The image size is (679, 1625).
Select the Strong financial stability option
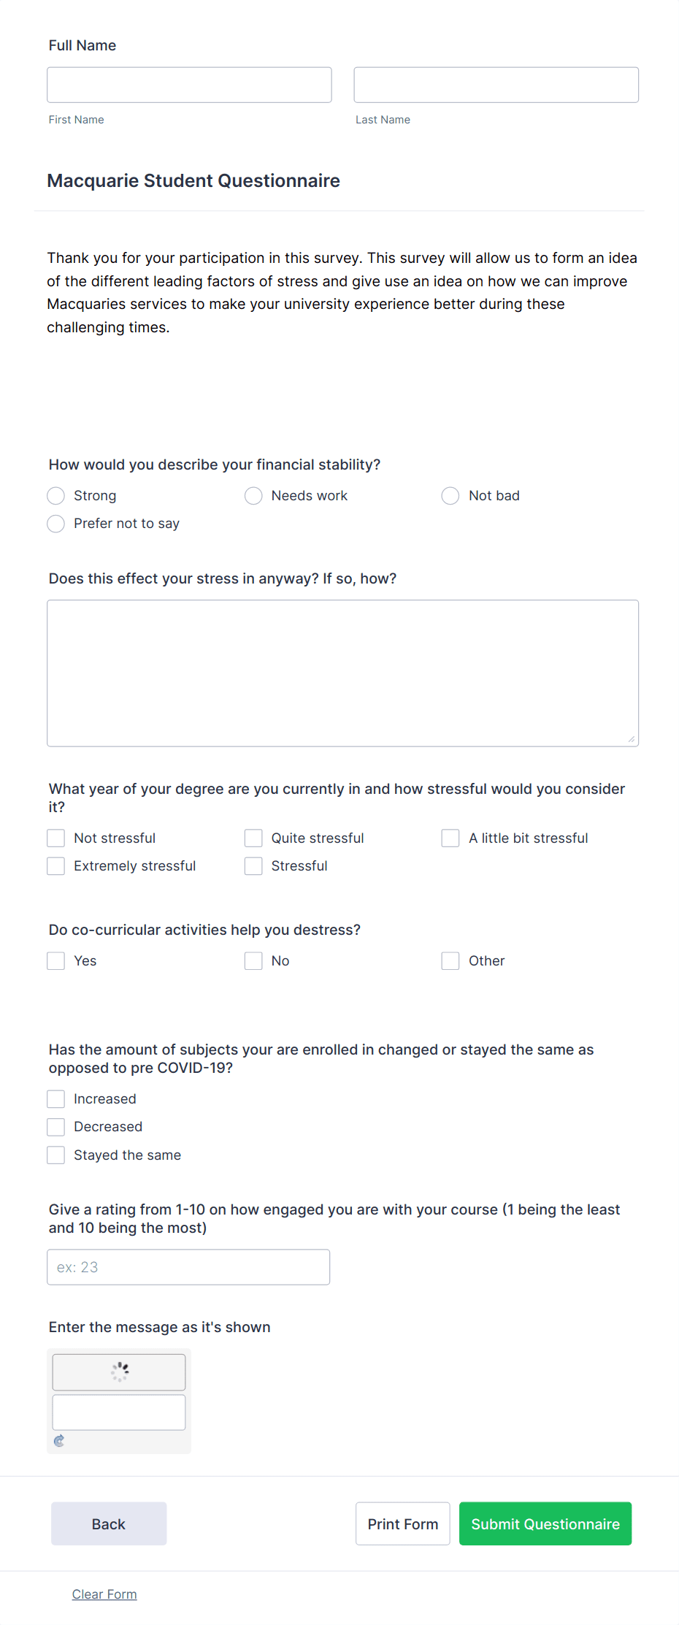55,495
